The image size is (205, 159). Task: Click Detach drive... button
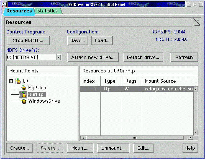tap(143, 57)
